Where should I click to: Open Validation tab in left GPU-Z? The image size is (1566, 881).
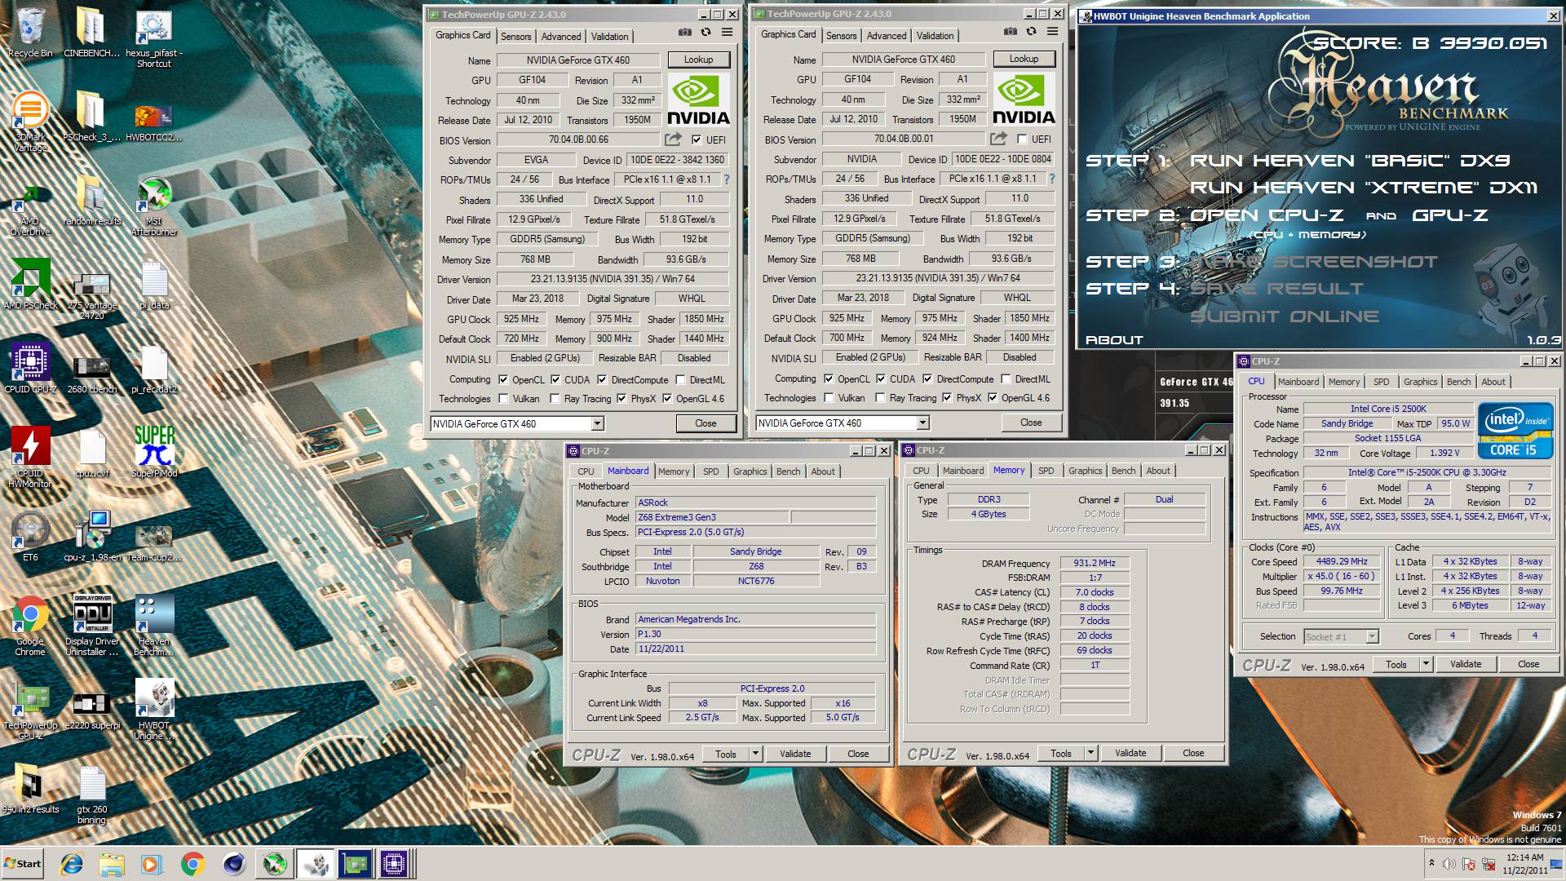(x=609, y=37)
